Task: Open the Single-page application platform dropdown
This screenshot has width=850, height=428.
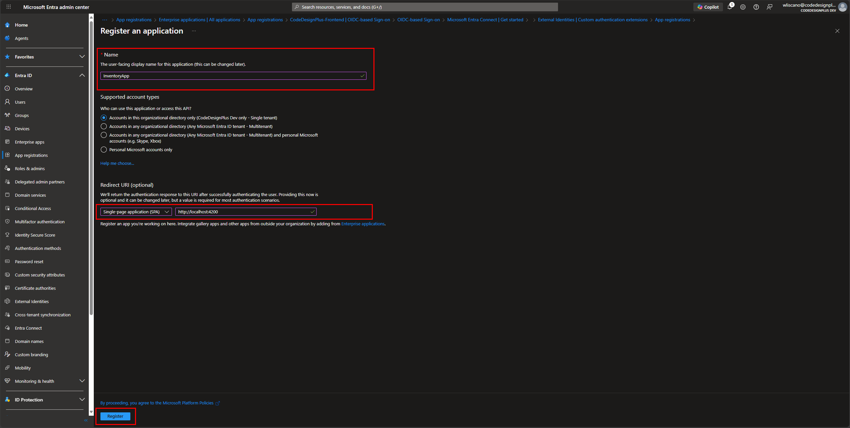Action: [x=136, y=212]
